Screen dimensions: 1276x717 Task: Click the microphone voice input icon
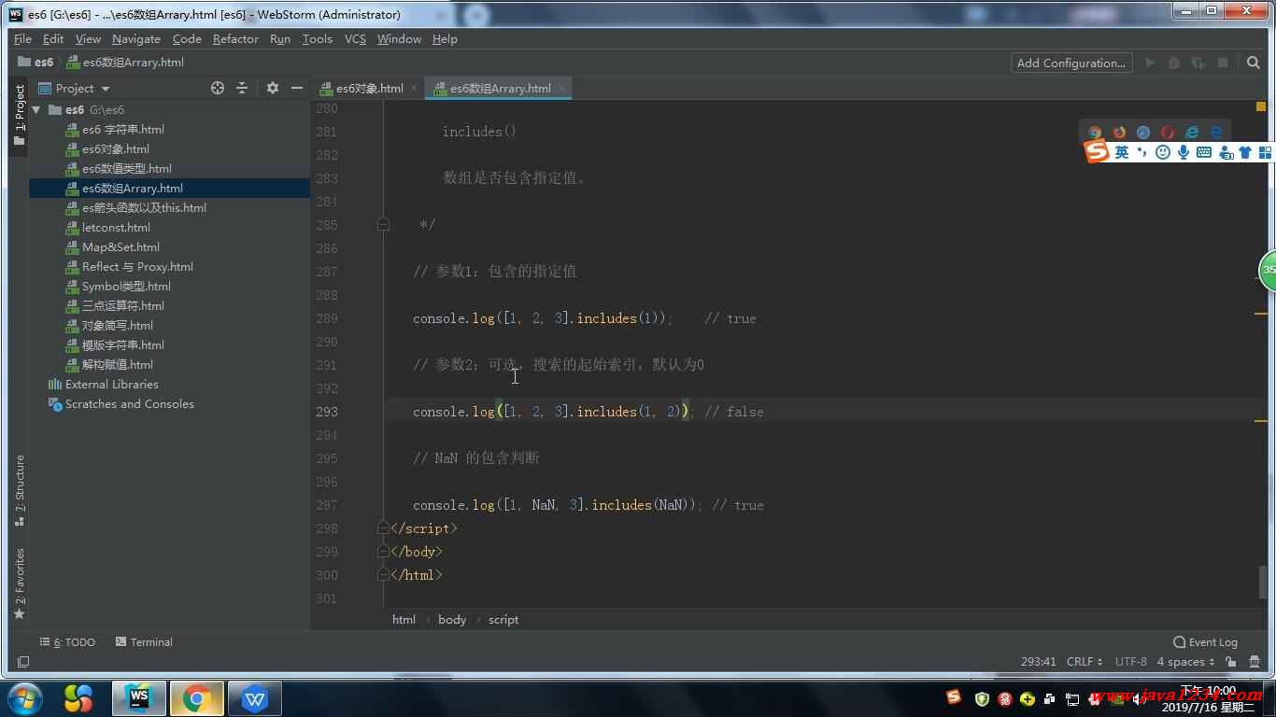click(1184, 152)
